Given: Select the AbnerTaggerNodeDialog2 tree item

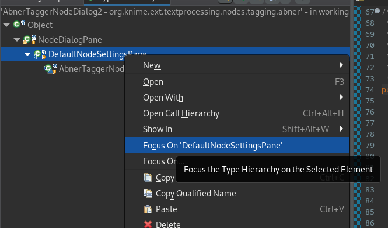Looking at the screenshot, I should [x=84, y=69].
